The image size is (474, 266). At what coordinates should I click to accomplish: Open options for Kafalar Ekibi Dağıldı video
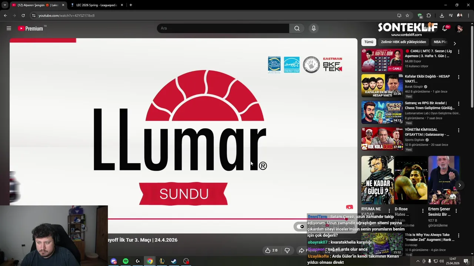tap(458, 77)
